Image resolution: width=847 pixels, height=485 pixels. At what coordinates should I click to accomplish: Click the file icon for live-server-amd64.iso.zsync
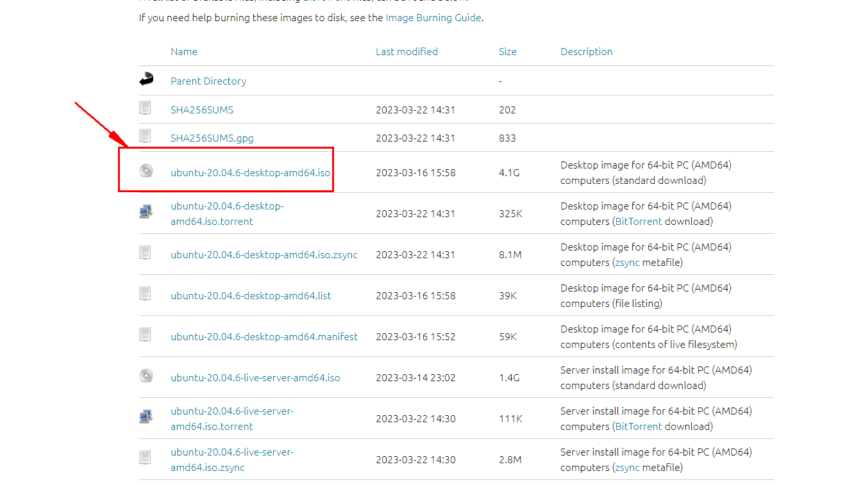coord(146,457)
